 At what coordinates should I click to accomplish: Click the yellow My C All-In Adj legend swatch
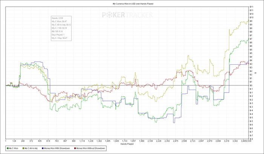pos(23,148)
